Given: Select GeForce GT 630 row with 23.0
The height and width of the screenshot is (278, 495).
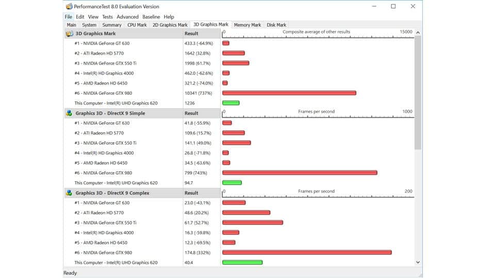Looking at the screenshot, I should pyautogui.click(x=239, y=203).
